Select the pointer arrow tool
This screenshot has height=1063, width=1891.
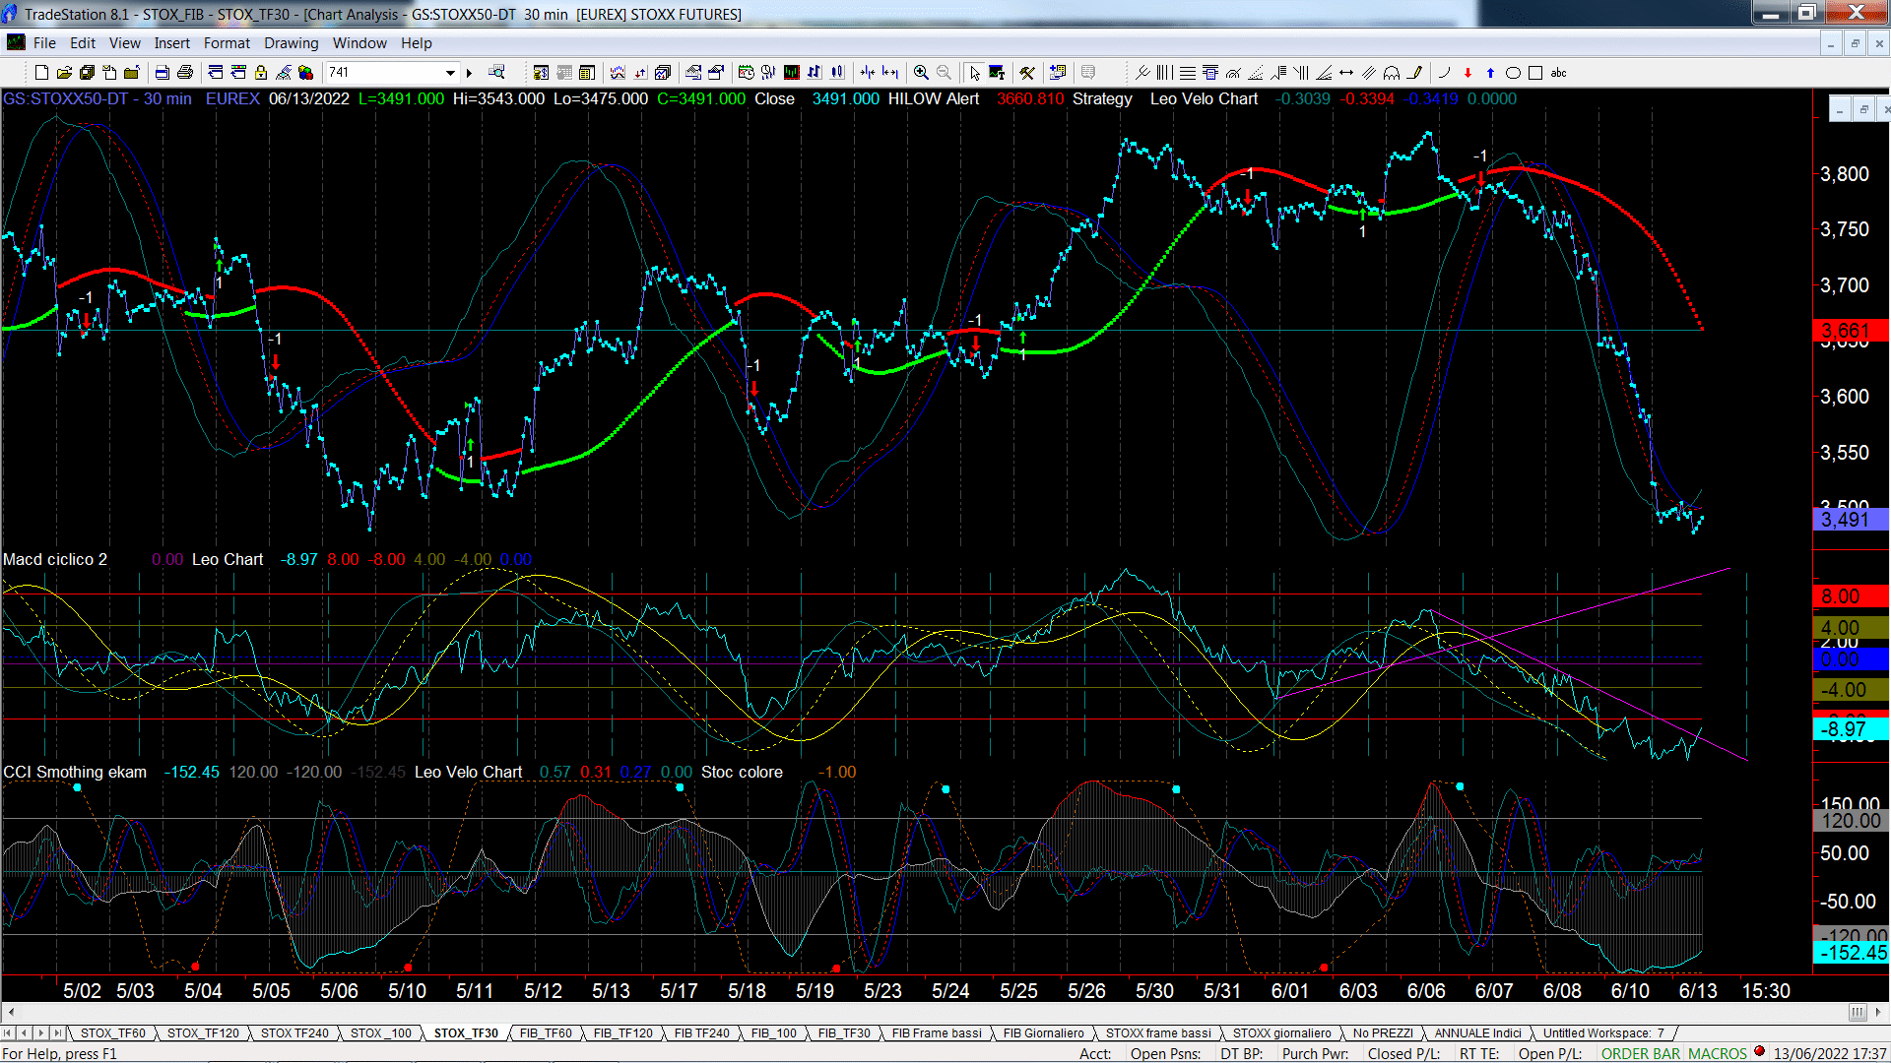coord(974,72)
